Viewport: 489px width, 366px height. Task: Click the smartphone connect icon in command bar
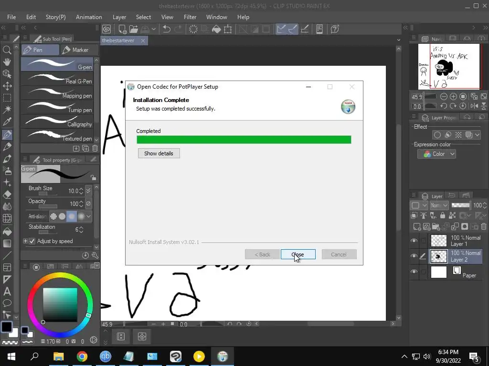tap(319, 29)
